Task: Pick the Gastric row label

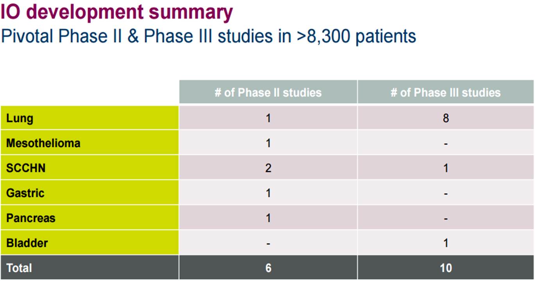Action: pyautogui.click(x=25, y=193)
